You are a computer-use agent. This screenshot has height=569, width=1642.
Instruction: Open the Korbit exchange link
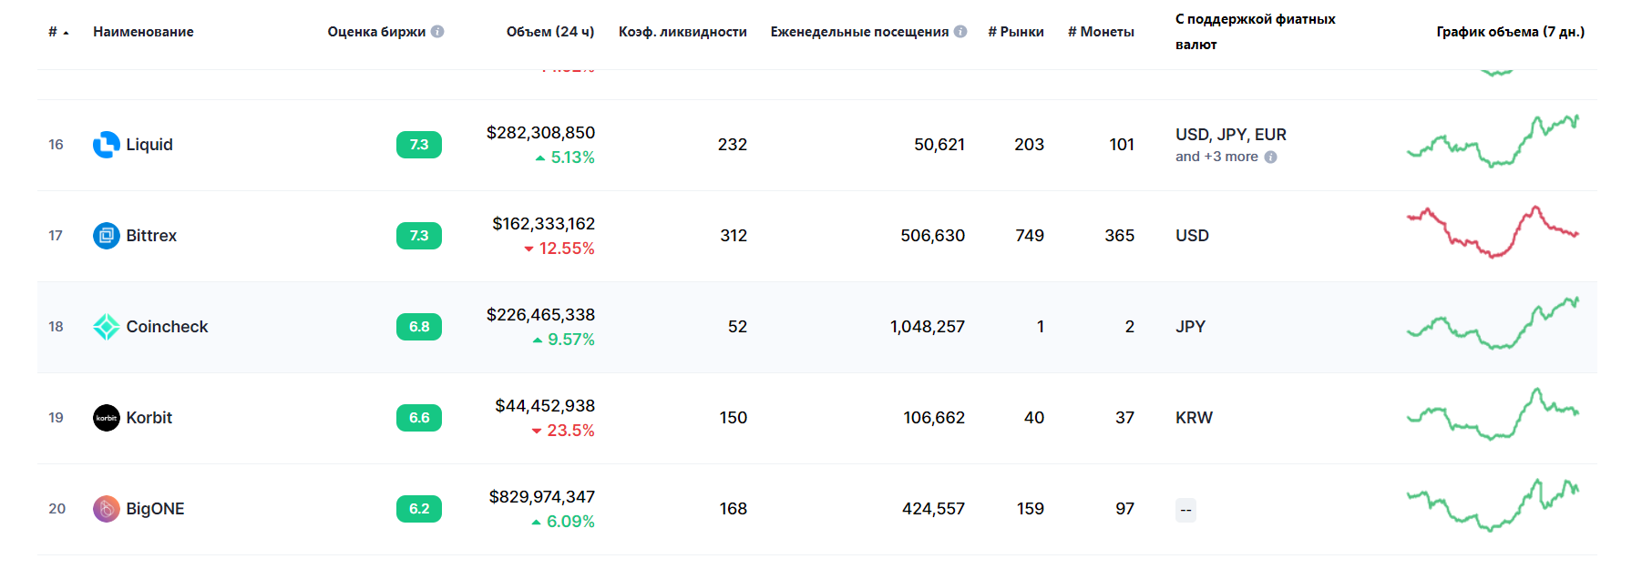click(149, 418)
